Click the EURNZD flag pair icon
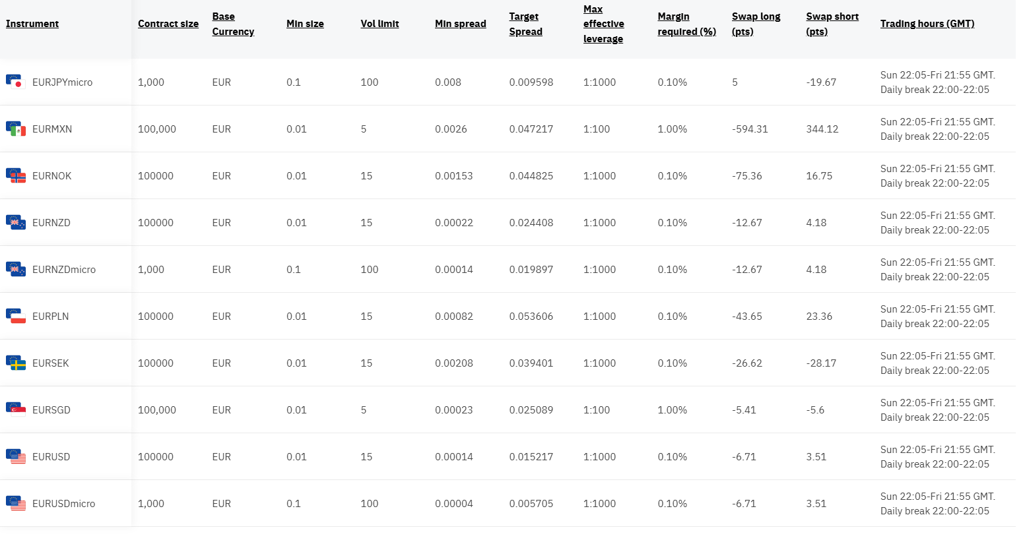Viewport: 1025px width, 546px height. pos(15,222)
